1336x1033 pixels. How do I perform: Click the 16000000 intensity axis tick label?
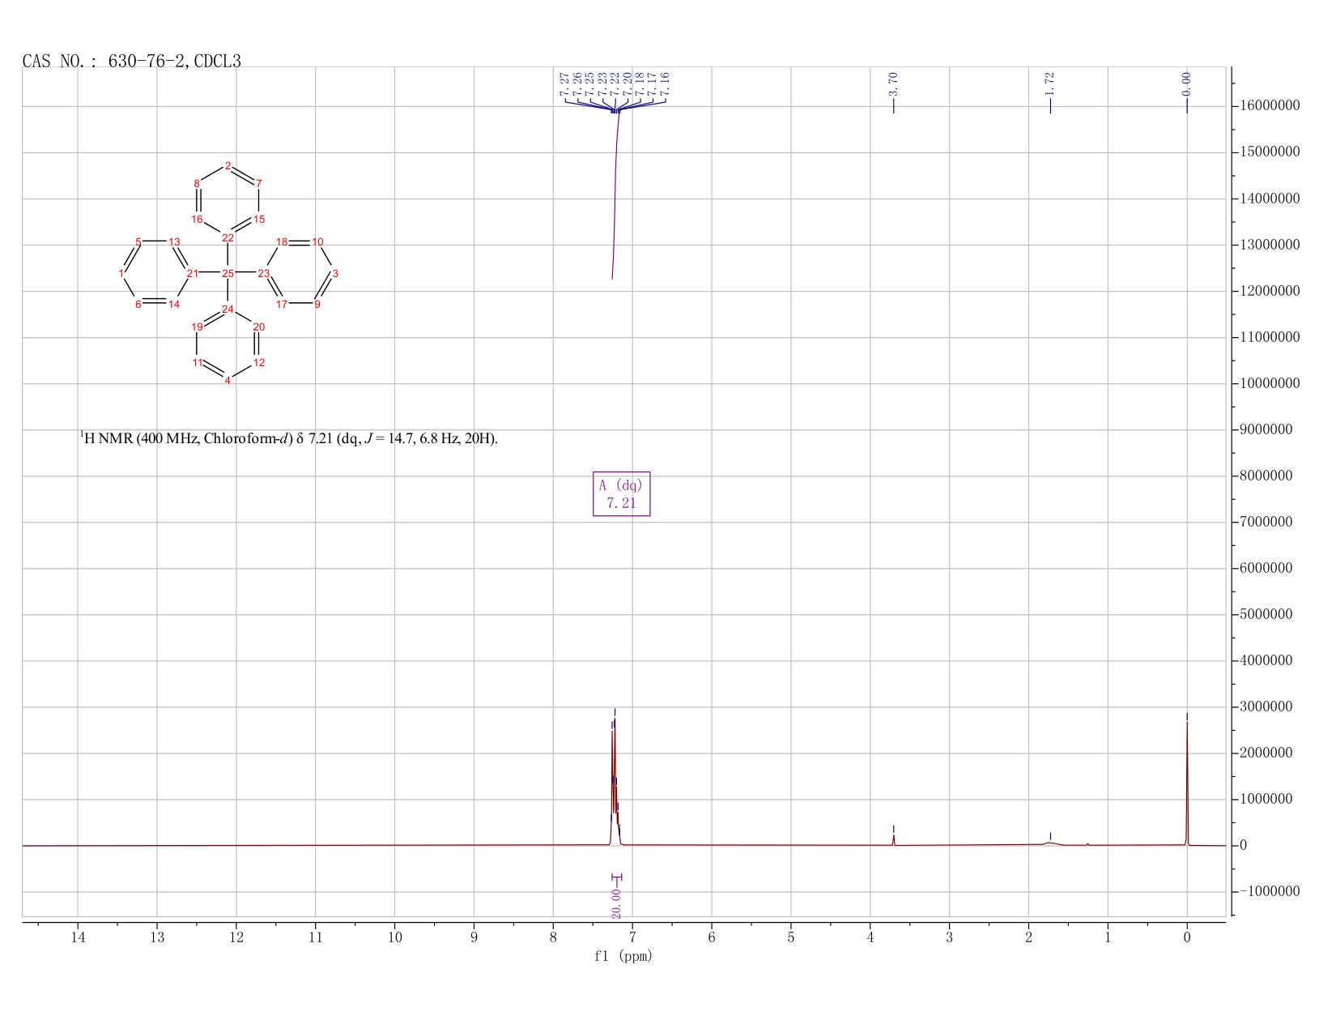point(1269,106)
